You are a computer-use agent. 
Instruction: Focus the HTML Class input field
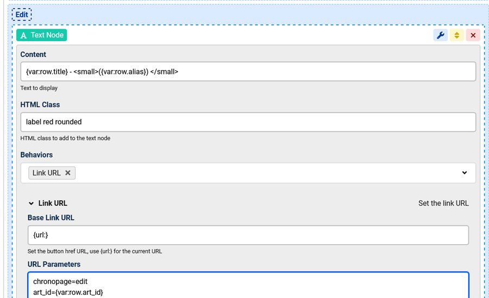[x=248, y=122]
